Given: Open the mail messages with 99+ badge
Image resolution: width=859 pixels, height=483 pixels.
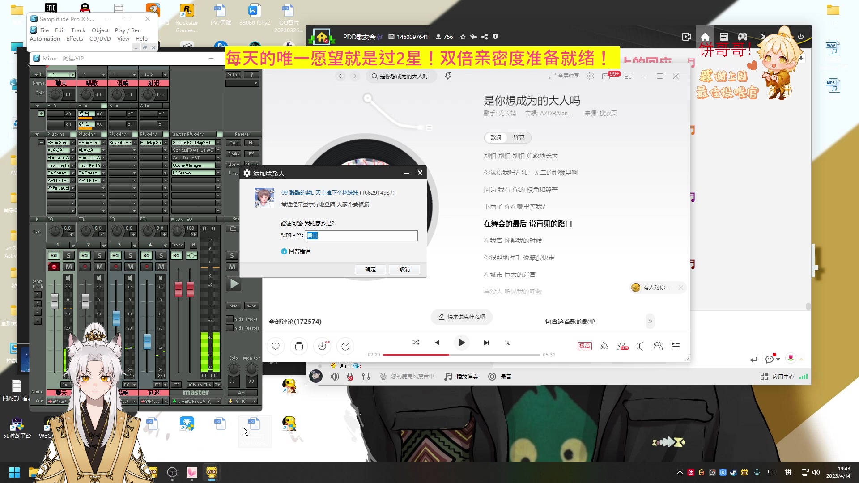Looking at the screenshot, I should (606, 76).
